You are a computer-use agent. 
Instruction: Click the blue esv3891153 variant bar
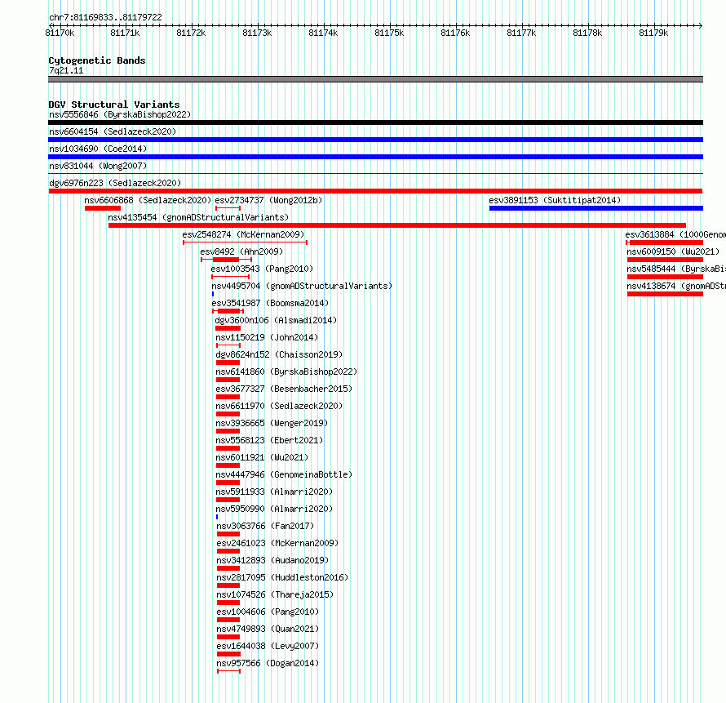(x=596, y=208)
